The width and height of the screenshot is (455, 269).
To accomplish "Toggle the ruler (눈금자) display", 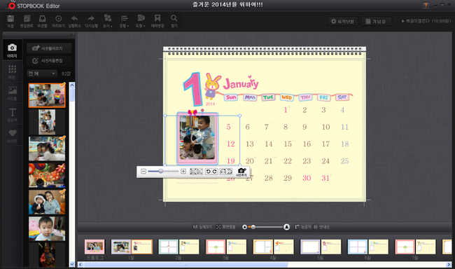I will (302, 227).
